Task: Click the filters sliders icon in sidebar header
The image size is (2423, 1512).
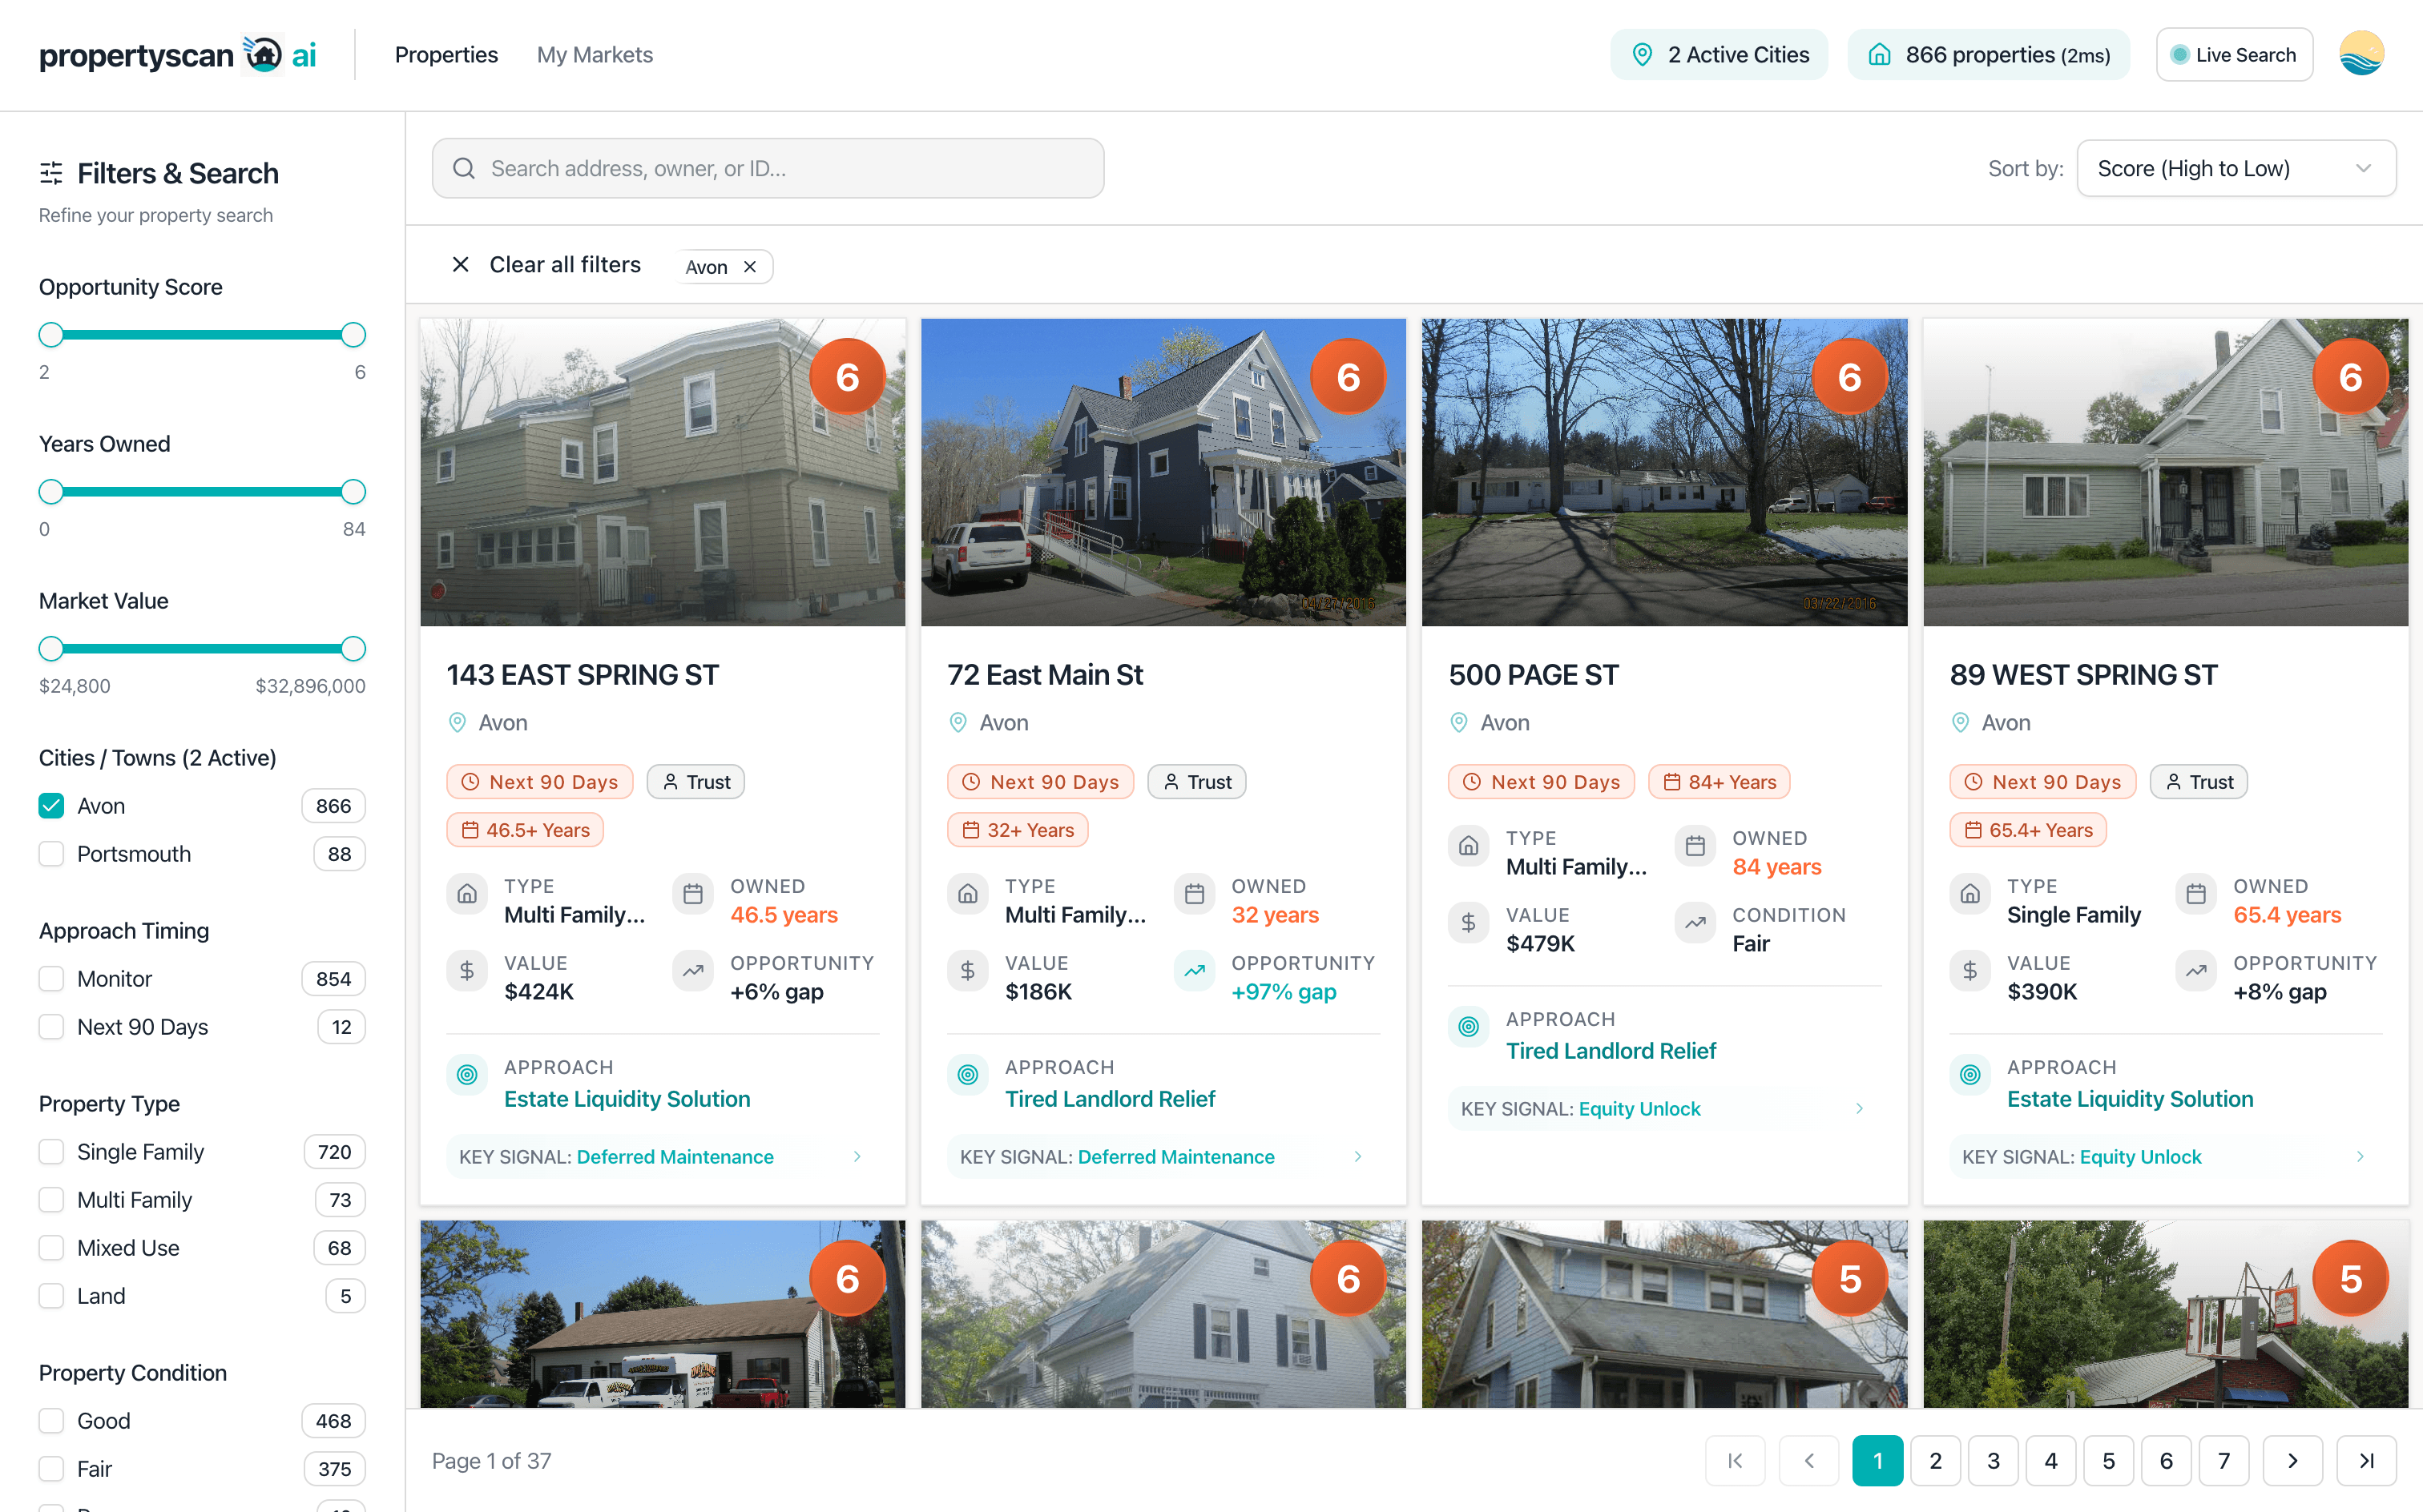Action: pos(51,173)
